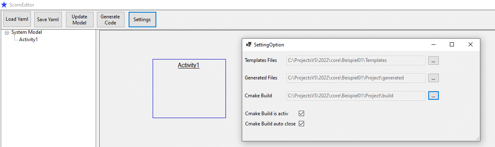Click the Cmake Build path field
This screenshot has height=147, width=495.
(356, 96)
